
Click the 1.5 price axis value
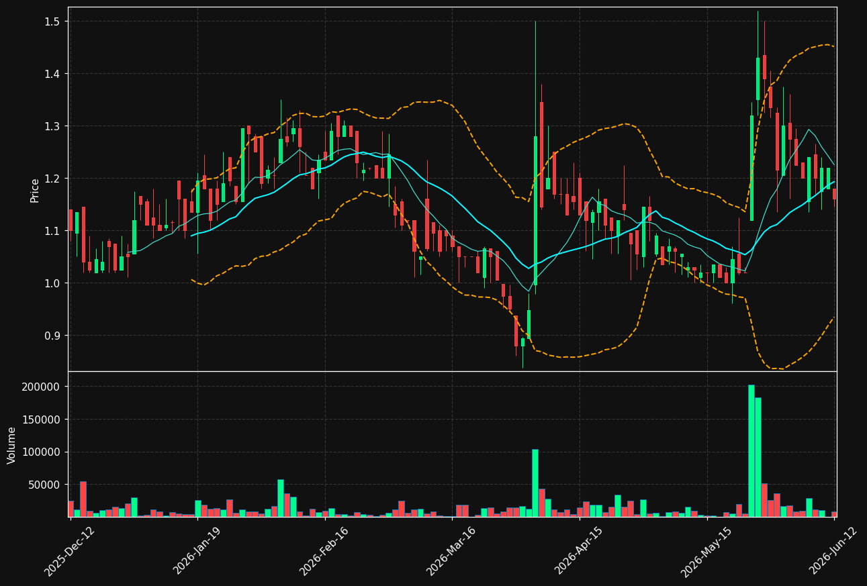[52, 21]
